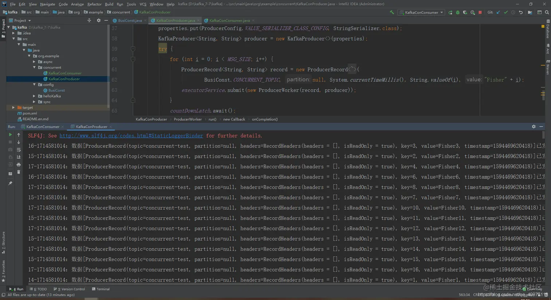Image resolution: width=551 pixels, height=300 pixels.
Task: Expand the async package
Action: click(x=35, y=62)
